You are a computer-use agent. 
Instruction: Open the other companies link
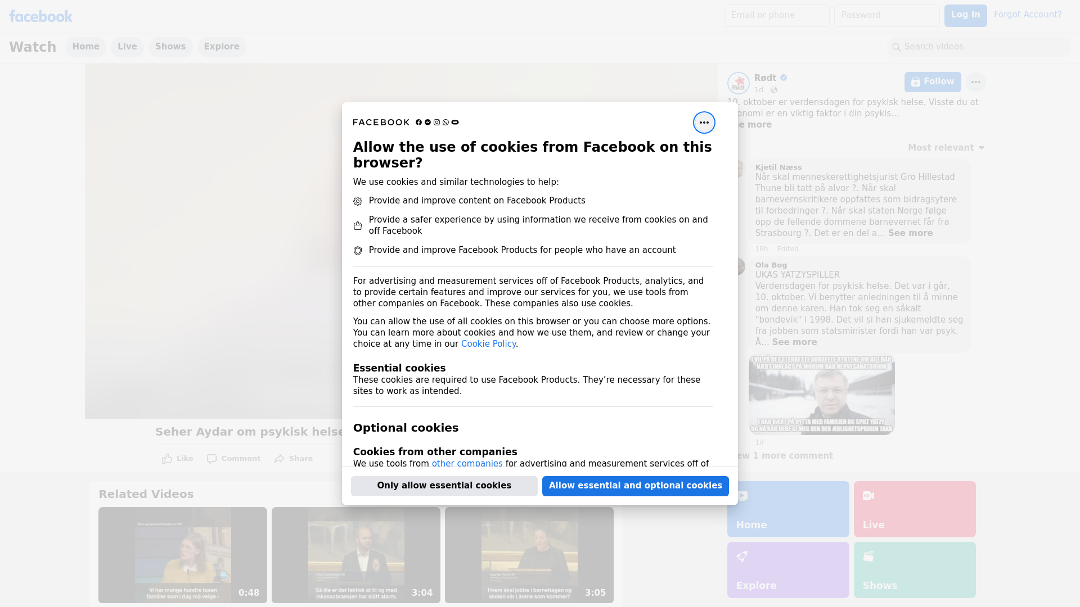pyautogui.click(x=467, y=464)
